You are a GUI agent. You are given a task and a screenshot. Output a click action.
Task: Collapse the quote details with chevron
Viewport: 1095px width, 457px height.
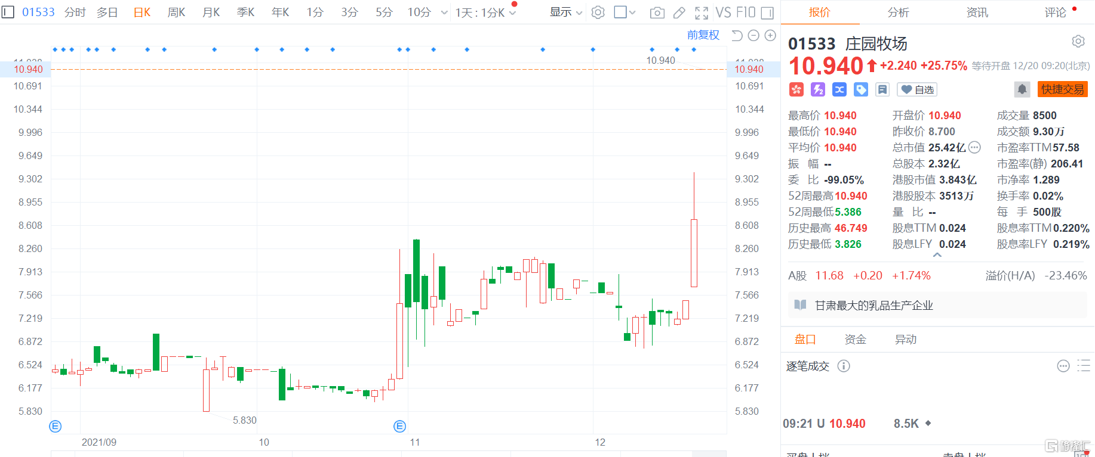coord(937,255)
